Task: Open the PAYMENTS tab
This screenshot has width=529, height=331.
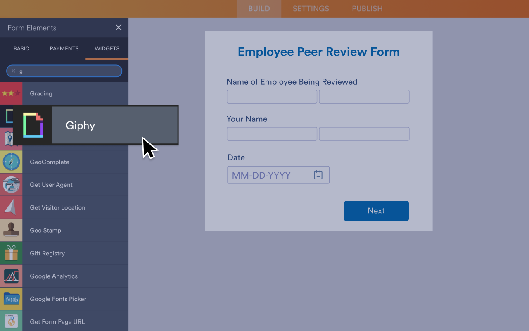Action: pos(64,48)
